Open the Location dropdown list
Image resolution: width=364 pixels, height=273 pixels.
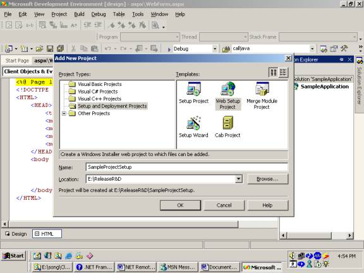tap(238, 179)
